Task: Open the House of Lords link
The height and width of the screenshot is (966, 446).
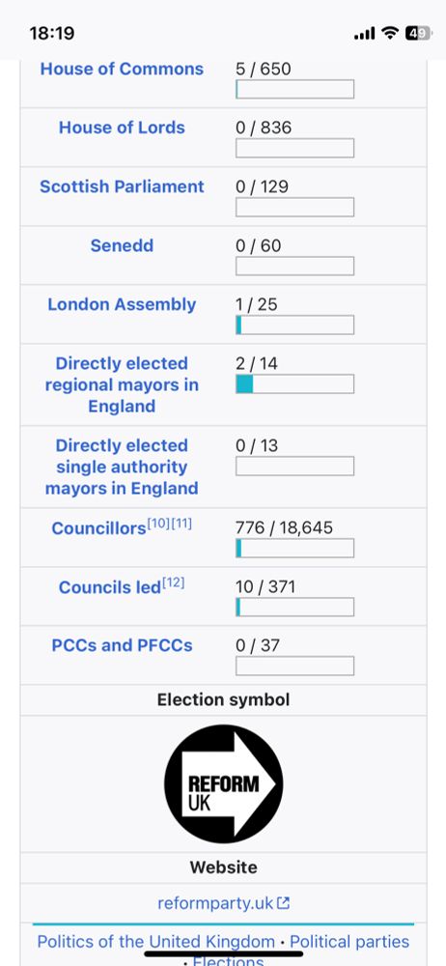Action: 122,128
